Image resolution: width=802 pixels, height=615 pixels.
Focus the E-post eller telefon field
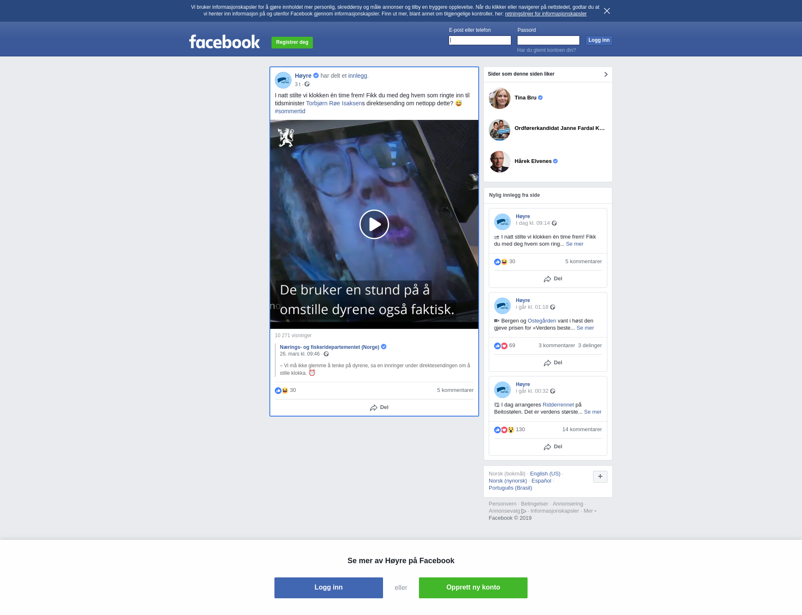point(480,41)
